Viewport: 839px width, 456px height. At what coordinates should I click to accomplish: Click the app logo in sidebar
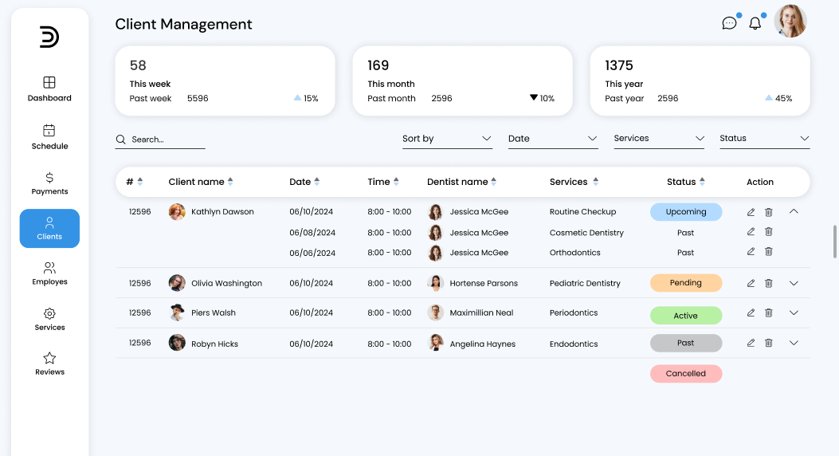[49, 37]
